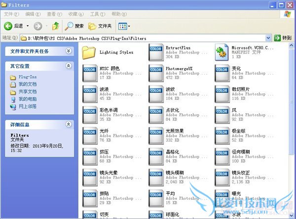
Task: Collapse the 详细信息 panel
Action: coord(69,124)
